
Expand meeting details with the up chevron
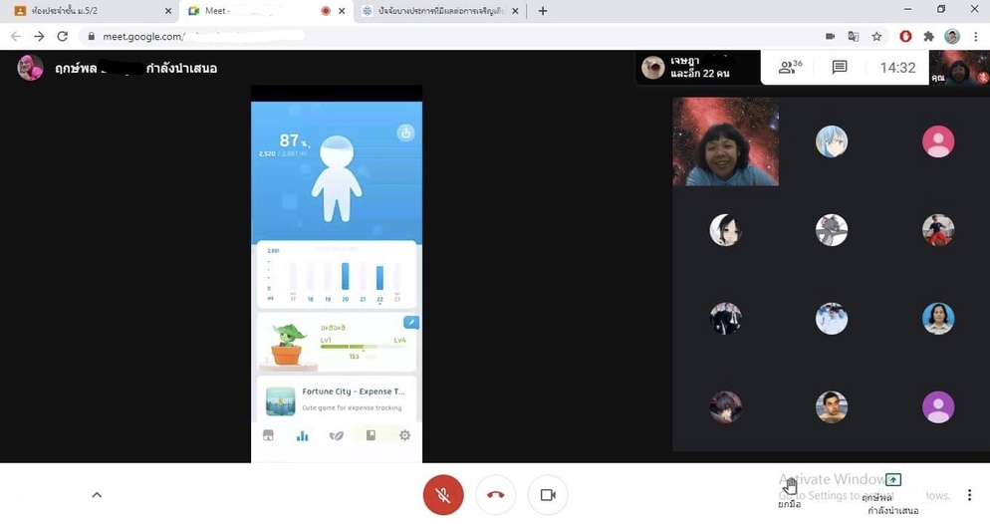97,495
